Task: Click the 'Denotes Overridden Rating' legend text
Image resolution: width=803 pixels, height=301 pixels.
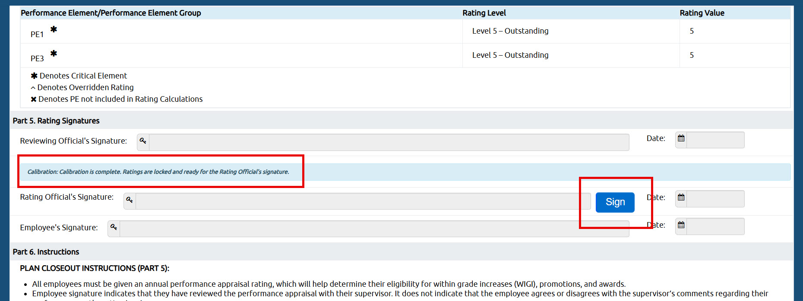Action: (85, 88)
